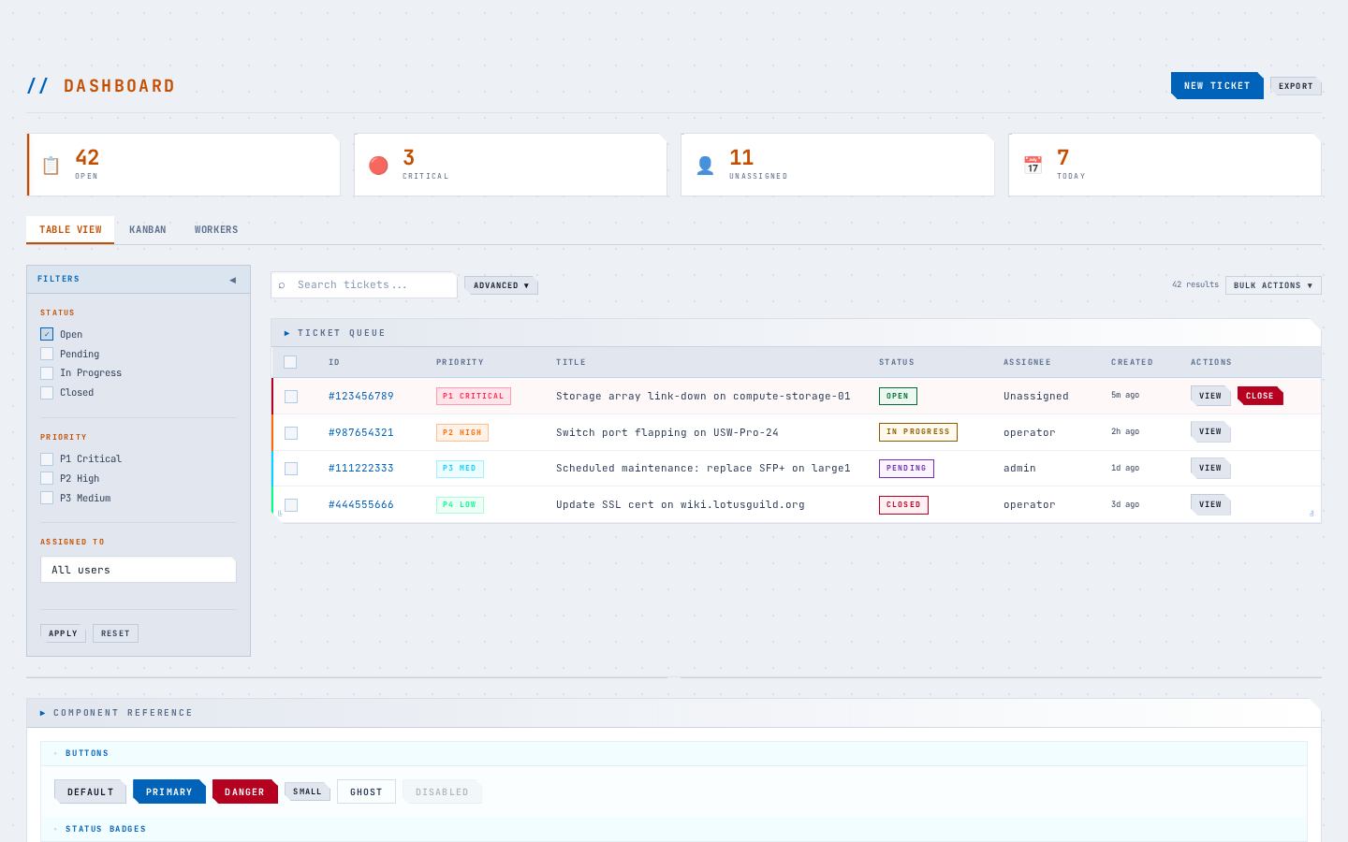Click the P1 CRITICAL priority badge
Image resolution: width=1348 pixels, height=842 pixels.
coord(474,397)
